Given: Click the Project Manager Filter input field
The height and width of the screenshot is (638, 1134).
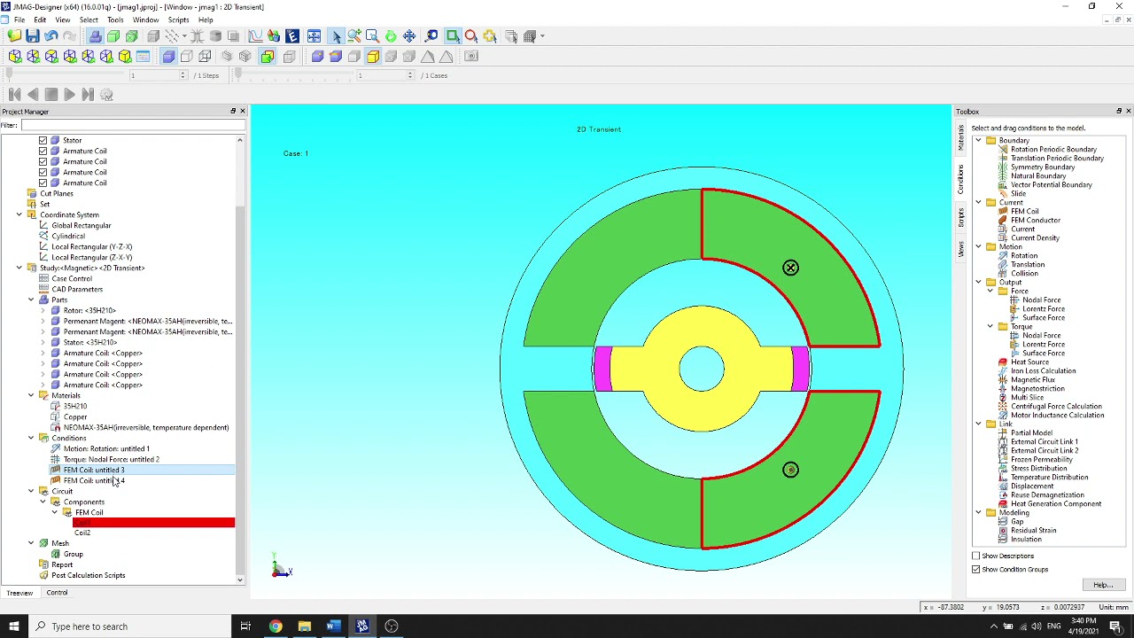Looking at the screenshot, I should (131, 125).
